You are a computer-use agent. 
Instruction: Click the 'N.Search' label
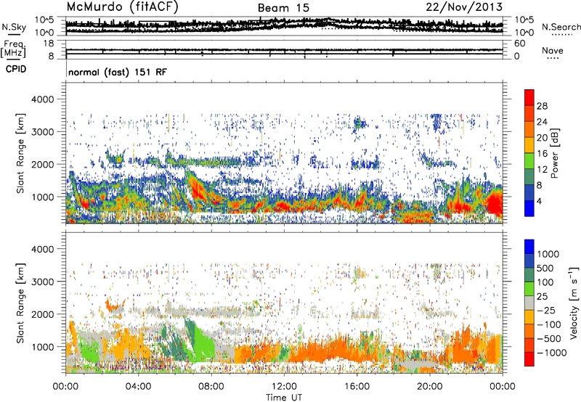point(561,27)
